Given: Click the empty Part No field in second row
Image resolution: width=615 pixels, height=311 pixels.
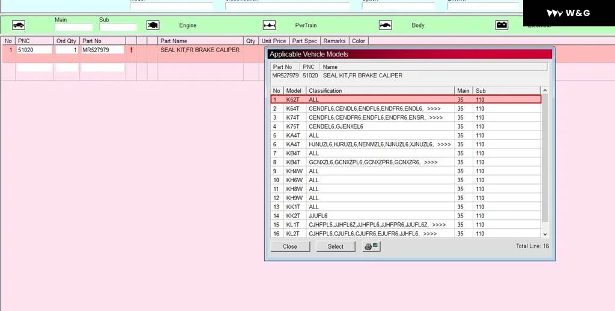Looking at the screenshot, I should coord(102,68).
